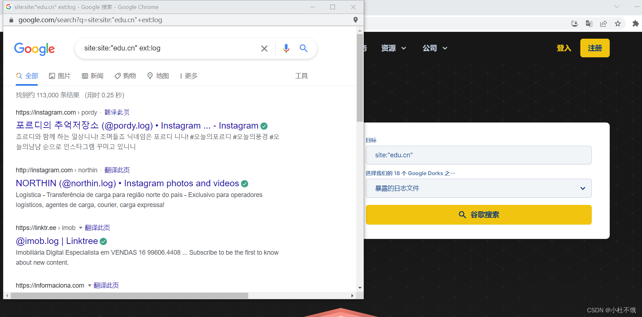Click the Google favicon in popup title bar

pyautogui.click(x=9, y=7)
